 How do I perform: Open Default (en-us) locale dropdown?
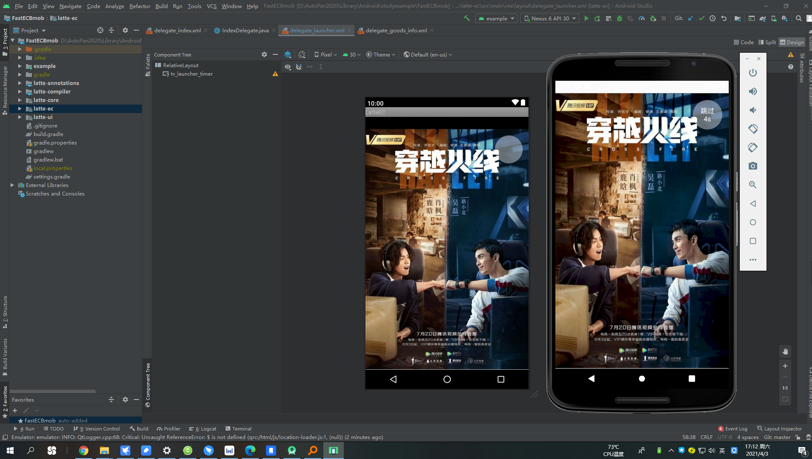tap(428, 54)
